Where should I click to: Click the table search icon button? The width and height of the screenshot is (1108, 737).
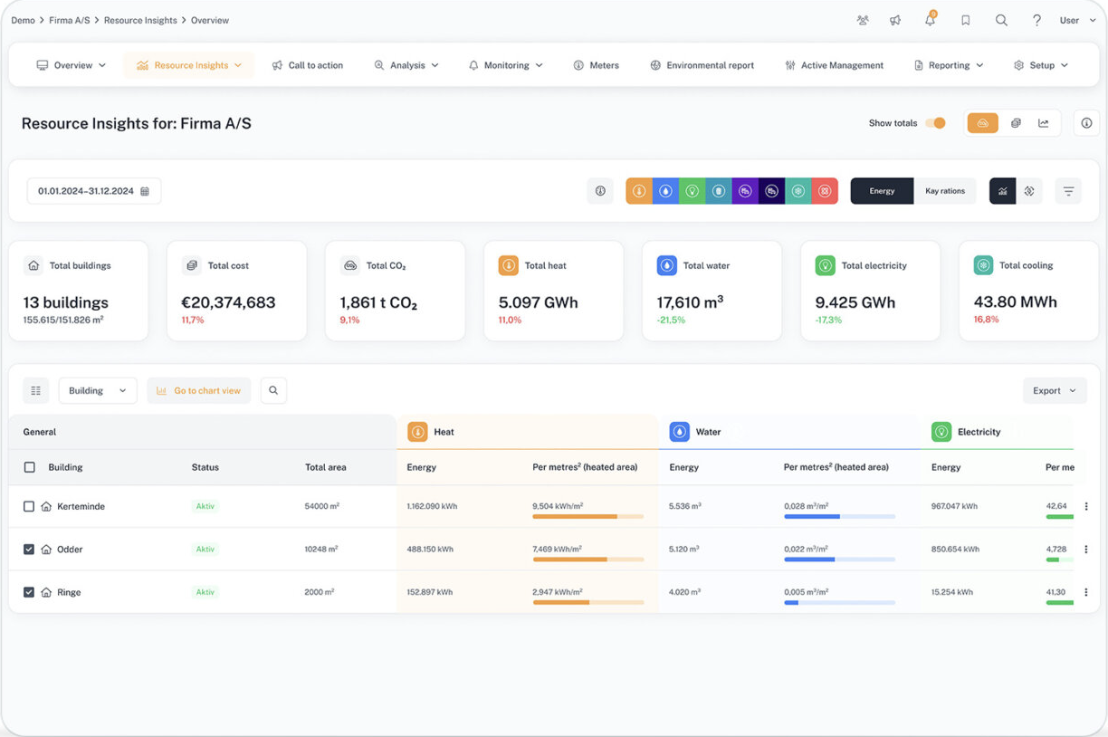click(273, 390)
